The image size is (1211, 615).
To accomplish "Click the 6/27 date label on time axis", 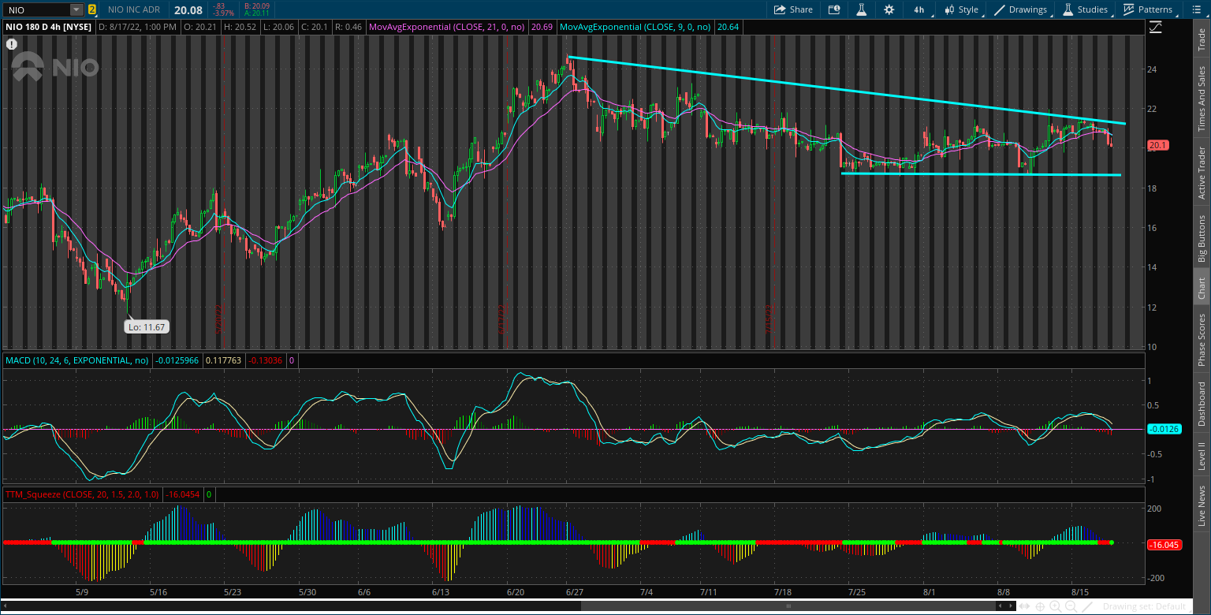I will coord(574,591).
